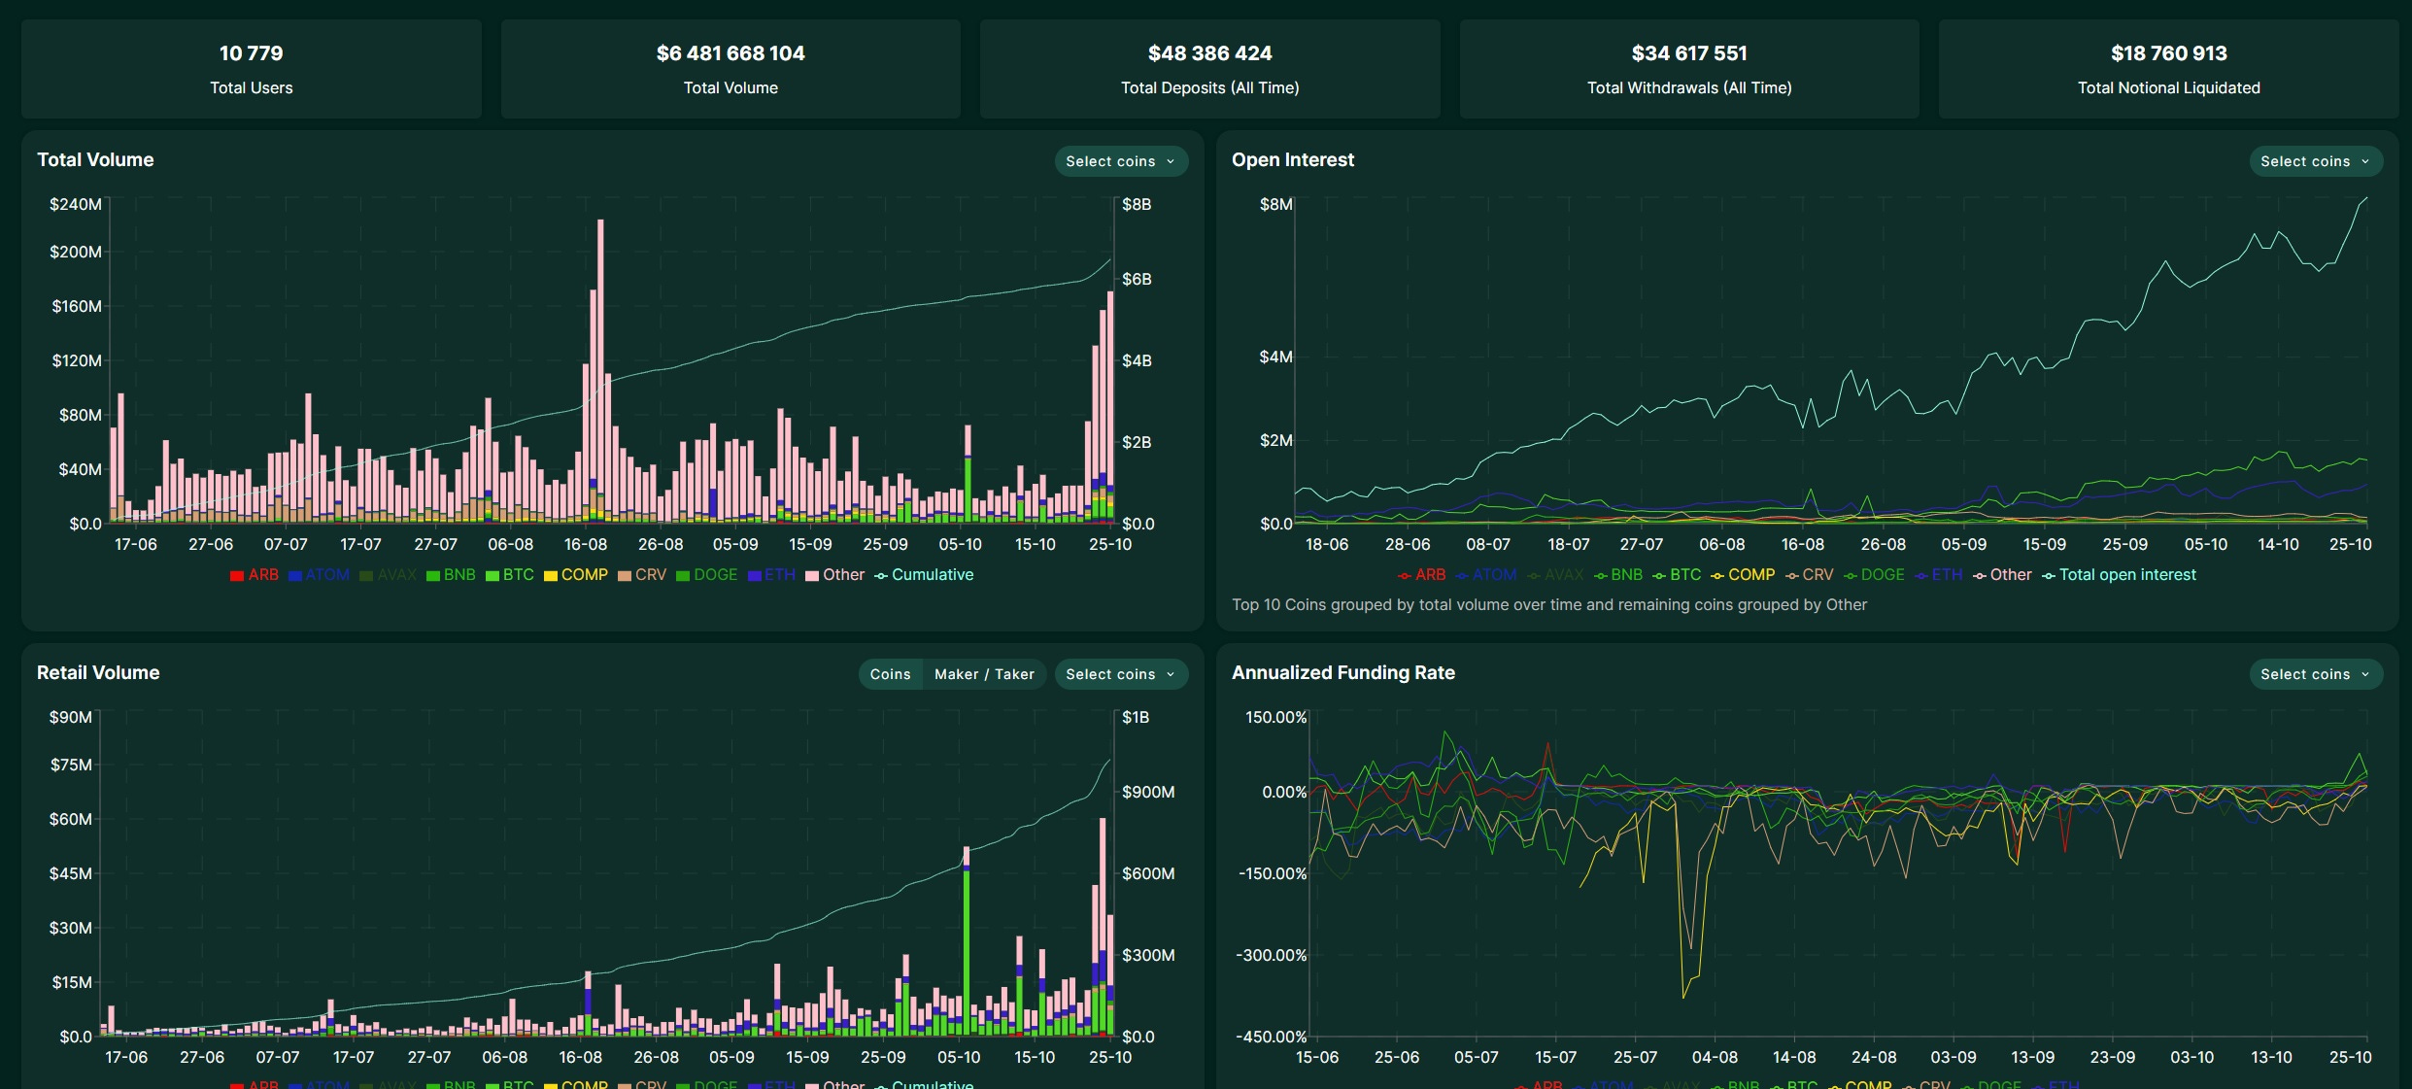Click BNB legend square in Total Volume
Image resolution: width=2412 pixels, height=1089 pixels.
[x=433, y=576]
